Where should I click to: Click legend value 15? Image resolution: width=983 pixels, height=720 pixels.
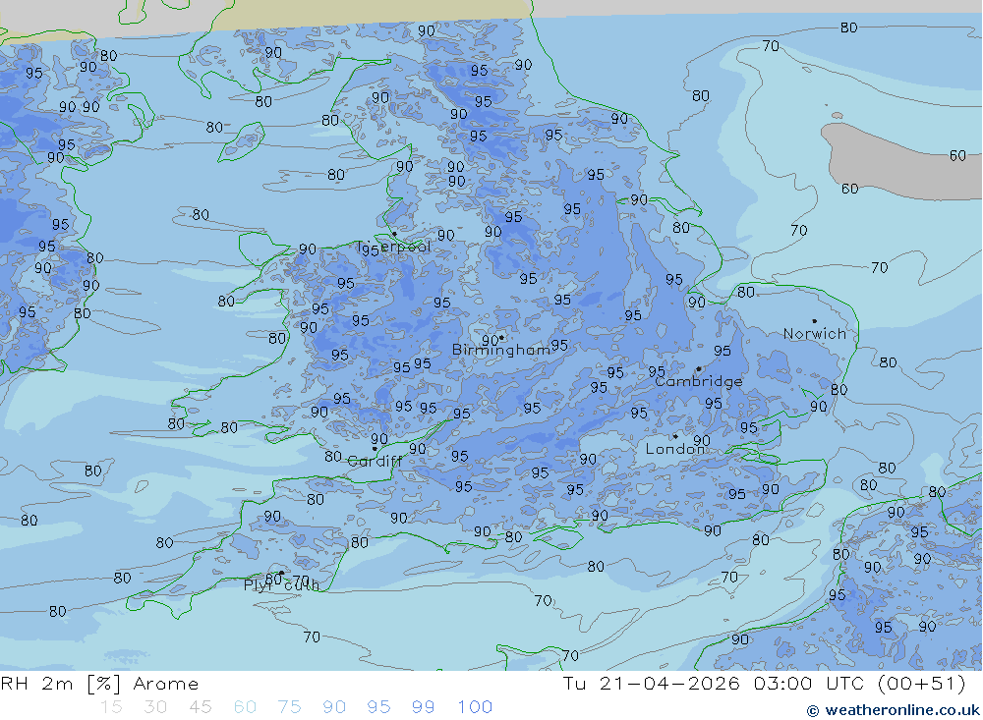click(x=111, y=707)
